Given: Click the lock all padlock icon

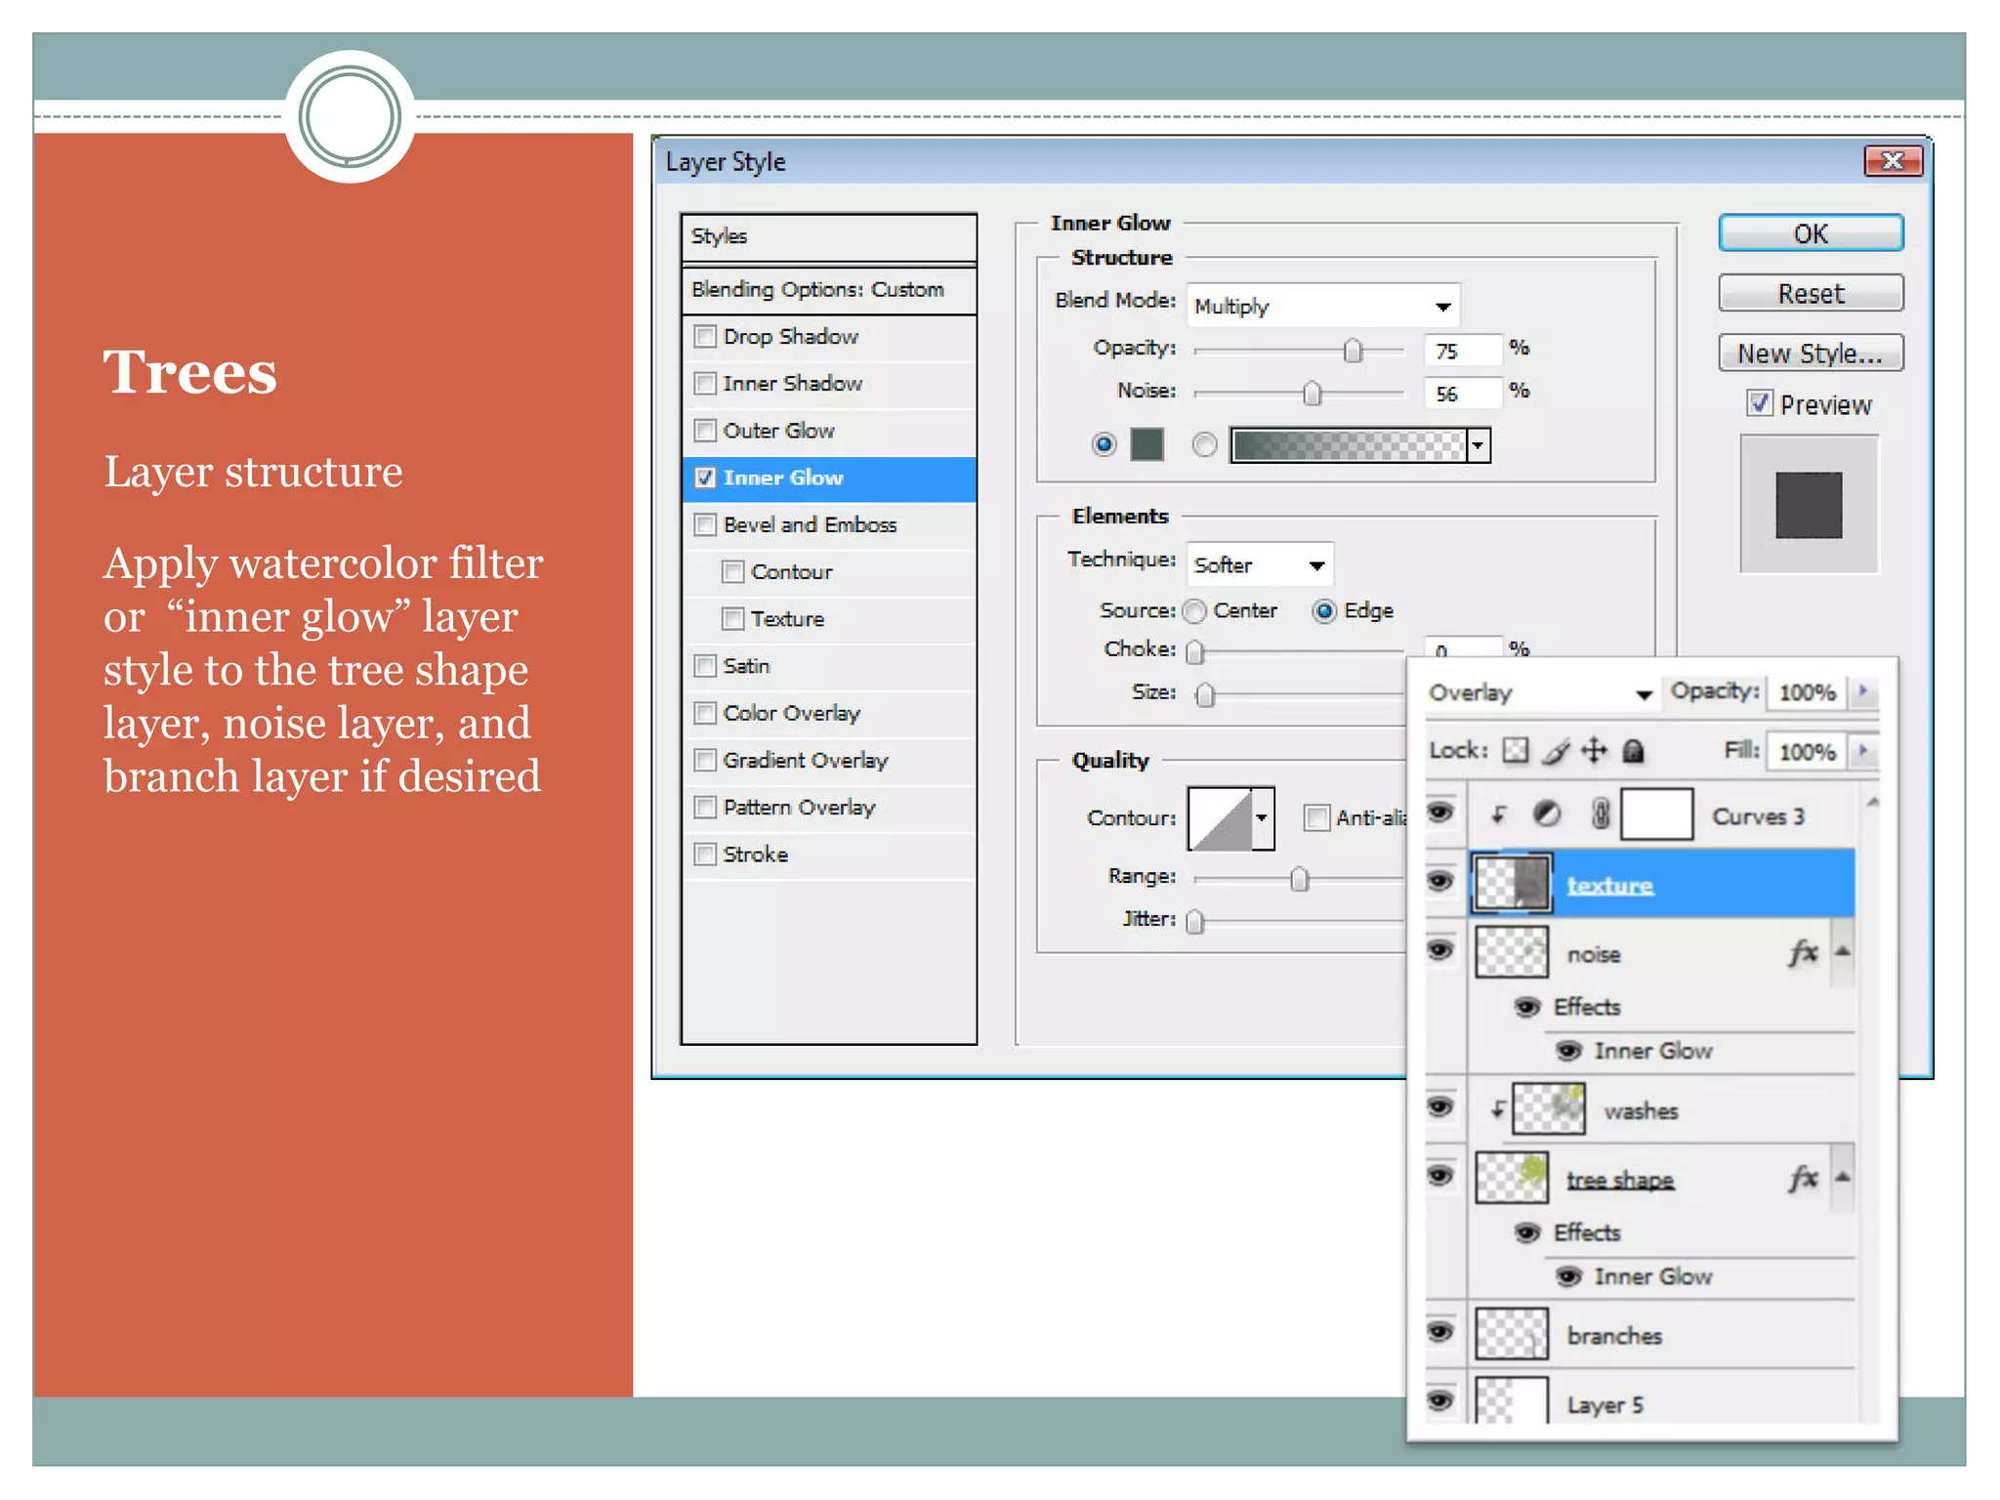Looking at the screenshot, I should 1633,750.
